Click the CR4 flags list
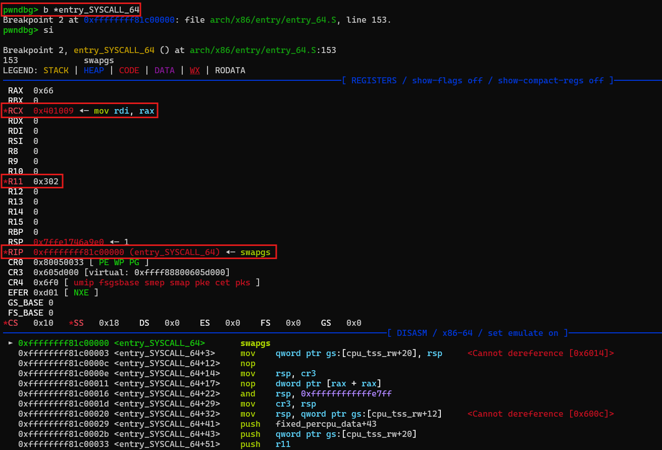Viewport: 662px width, 450px height. [x=162, y=283]
